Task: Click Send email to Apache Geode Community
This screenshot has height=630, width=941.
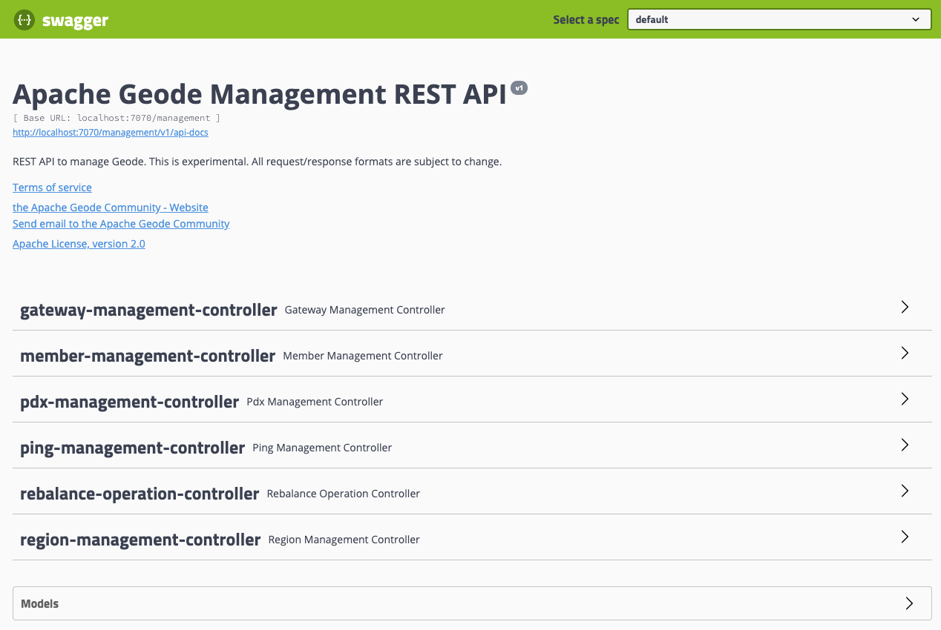Action: point(121,224)
